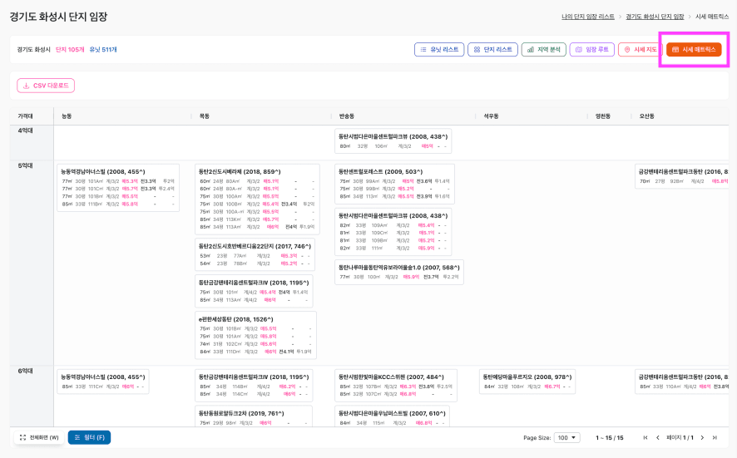This screenshot has width=737, height=458.
Task: Go to the next page arrow
Action: pyautogui.click(x=702, y=437)
